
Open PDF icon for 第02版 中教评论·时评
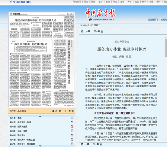coord(72,122)
